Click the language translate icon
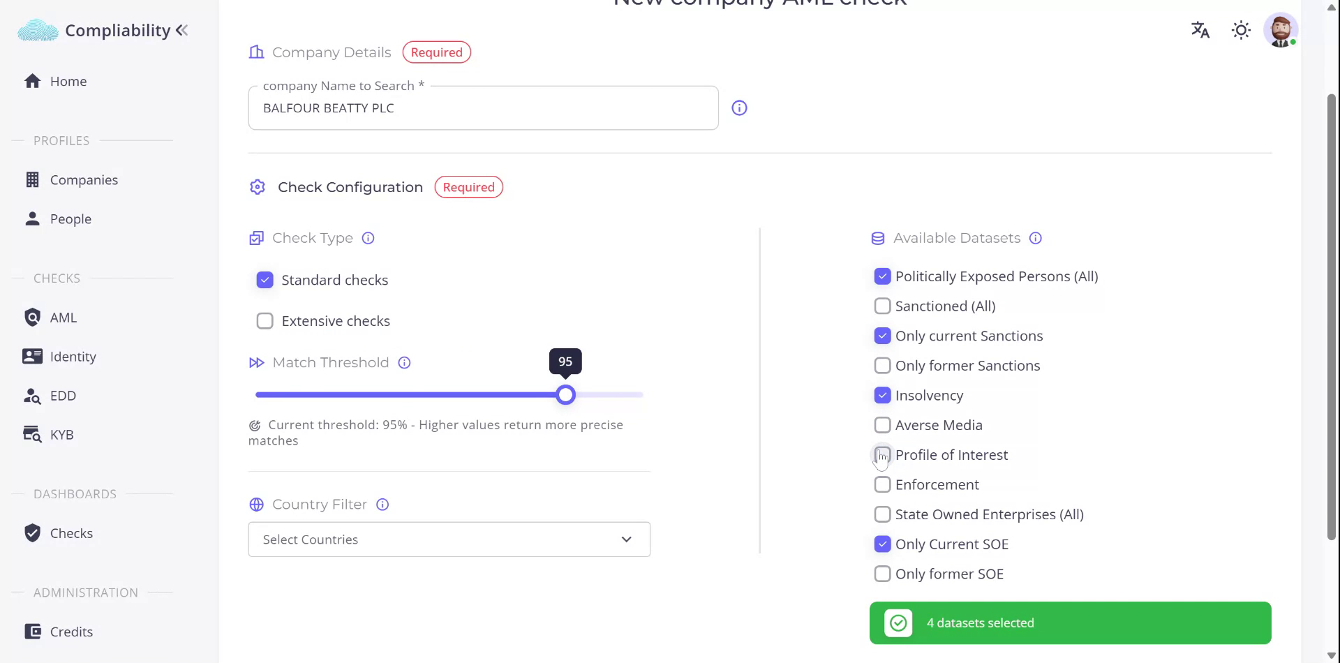 [1200, 30]
